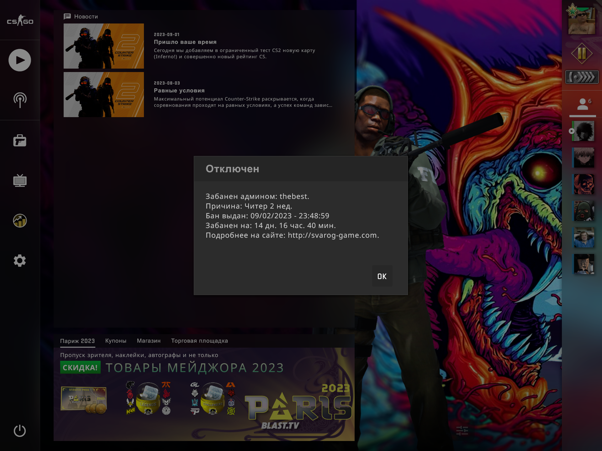The image size is (602, 451).
Task: Open the stats chart icon
Action: pos(20,221)
